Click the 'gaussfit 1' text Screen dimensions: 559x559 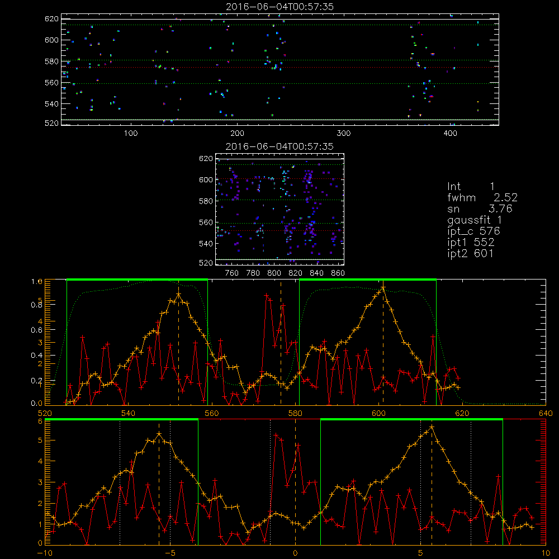[x=475, y=220]
